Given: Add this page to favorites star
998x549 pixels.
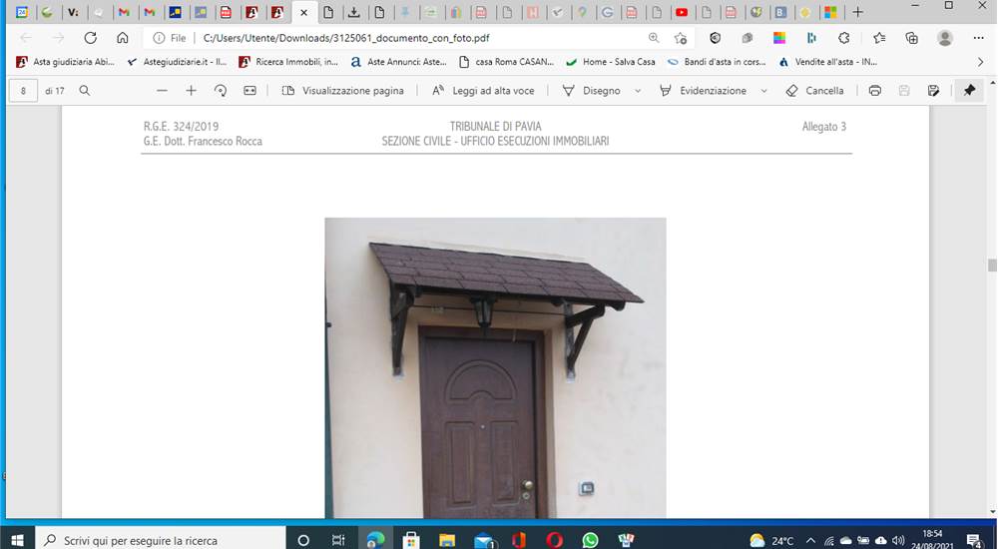Looking at the screenshot, I should 681,38.
